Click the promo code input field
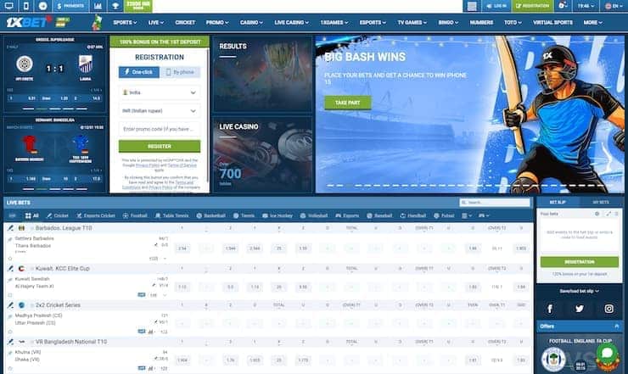Viewport: 628px width, 374px height. point(160,129)
